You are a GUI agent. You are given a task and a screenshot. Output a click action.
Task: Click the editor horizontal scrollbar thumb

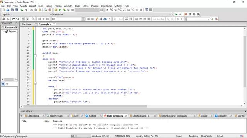pos(85,106)
